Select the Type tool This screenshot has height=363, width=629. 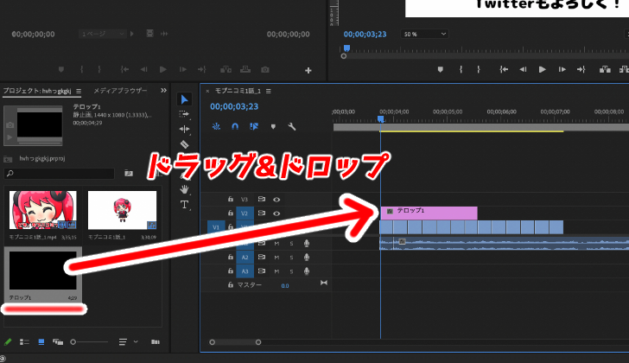coord(184,205)
